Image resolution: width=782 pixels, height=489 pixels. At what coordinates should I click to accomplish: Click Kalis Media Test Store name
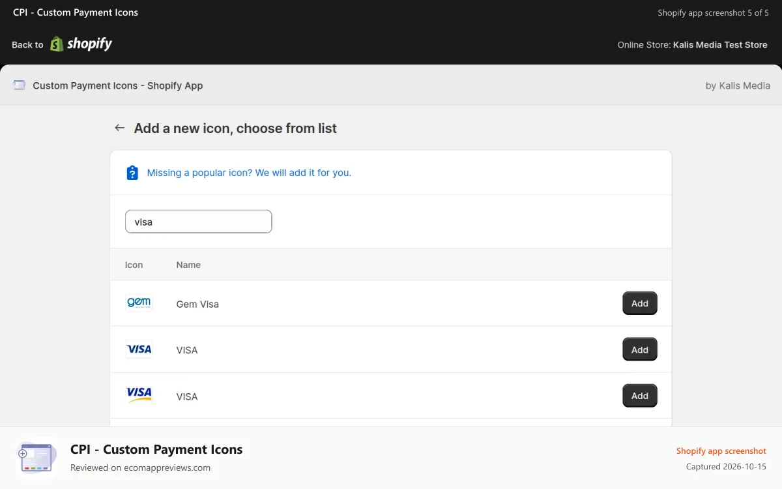click(720, 45)
